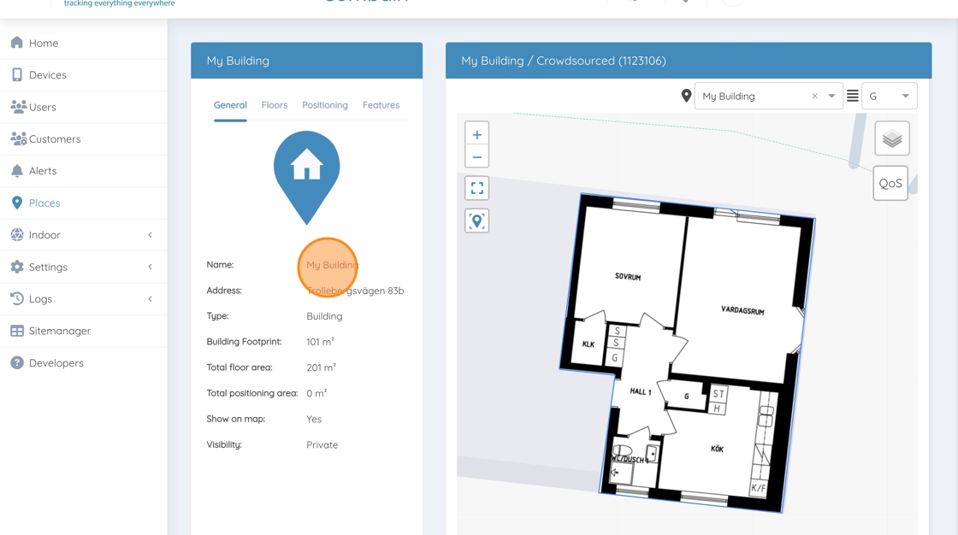Click the Type value Building
This screenshot has width=958, height=535.
[324, 316]
